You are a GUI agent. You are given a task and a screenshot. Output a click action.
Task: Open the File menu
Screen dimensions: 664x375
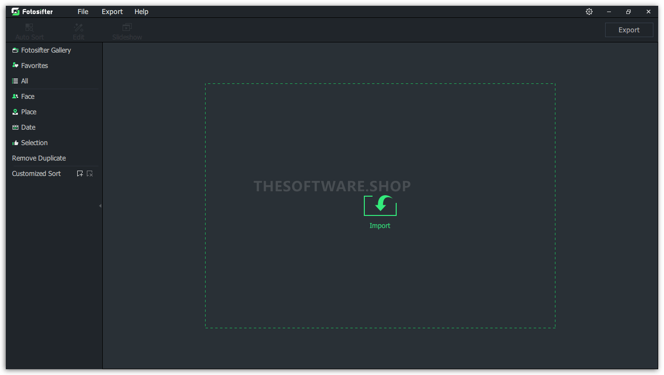(x=83, y=11)
